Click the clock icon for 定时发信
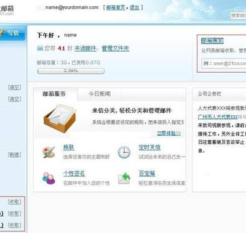The width and height of the screenshot is (246, 233). click(124, 152)
